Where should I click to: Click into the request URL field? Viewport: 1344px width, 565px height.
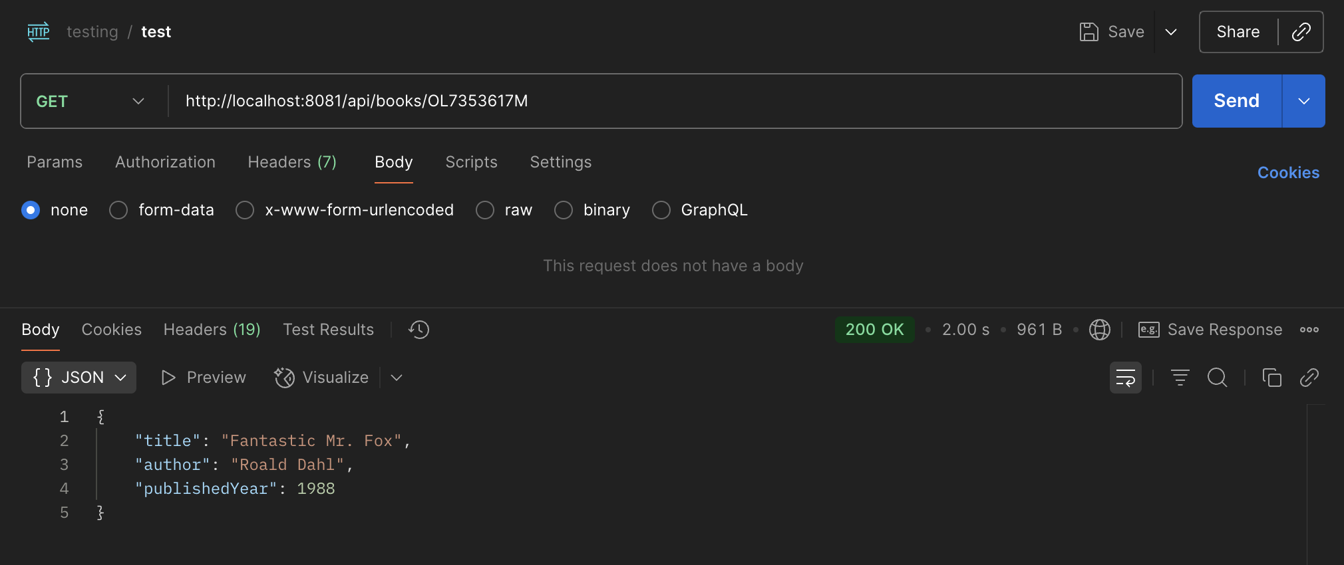[665, 101]
